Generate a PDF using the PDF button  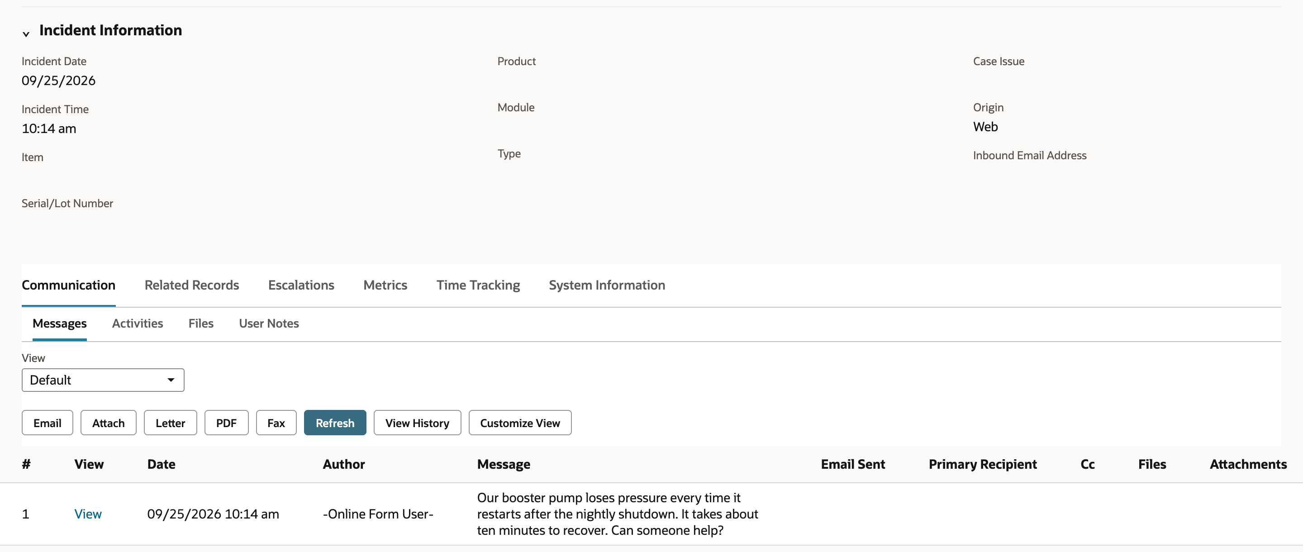click(226, 423)
